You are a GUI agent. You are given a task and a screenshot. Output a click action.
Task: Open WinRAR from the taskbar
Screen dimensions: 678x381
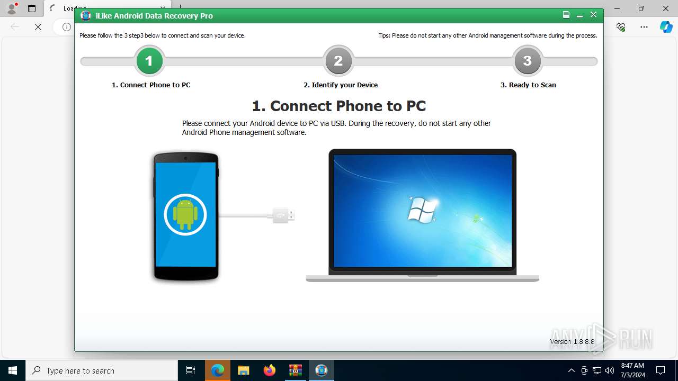pyautogui.click(x=295, y=370)
